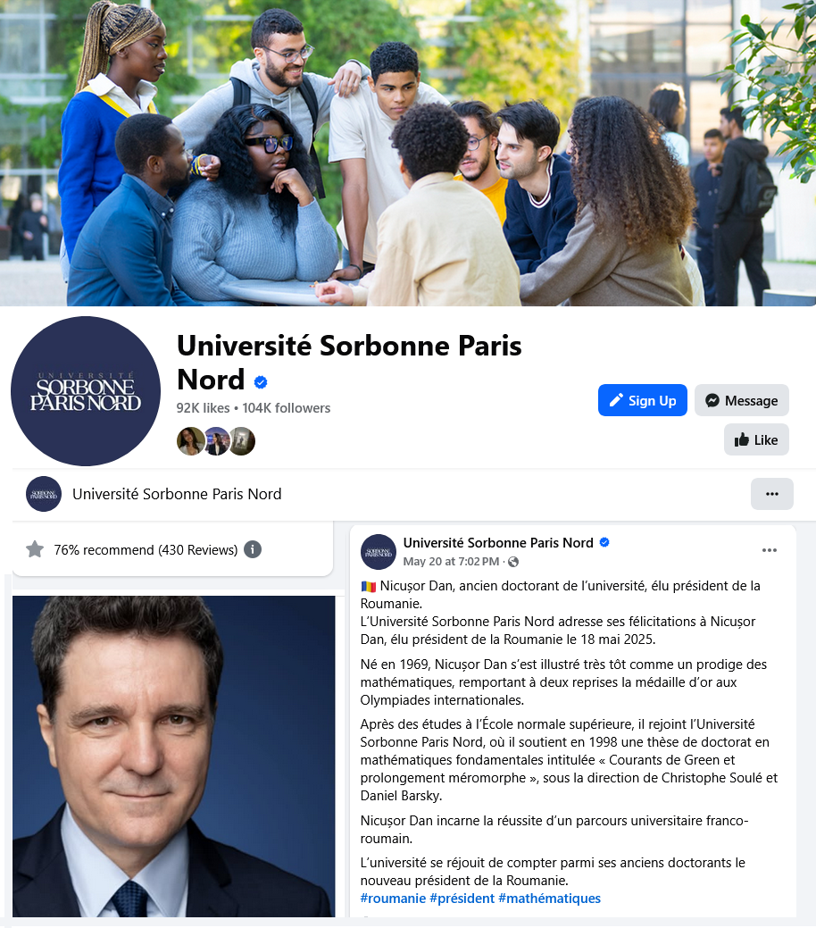816x928 pixels.
Task: Open the #roumanie hashtag link
Action: click(x=393, y=899)
